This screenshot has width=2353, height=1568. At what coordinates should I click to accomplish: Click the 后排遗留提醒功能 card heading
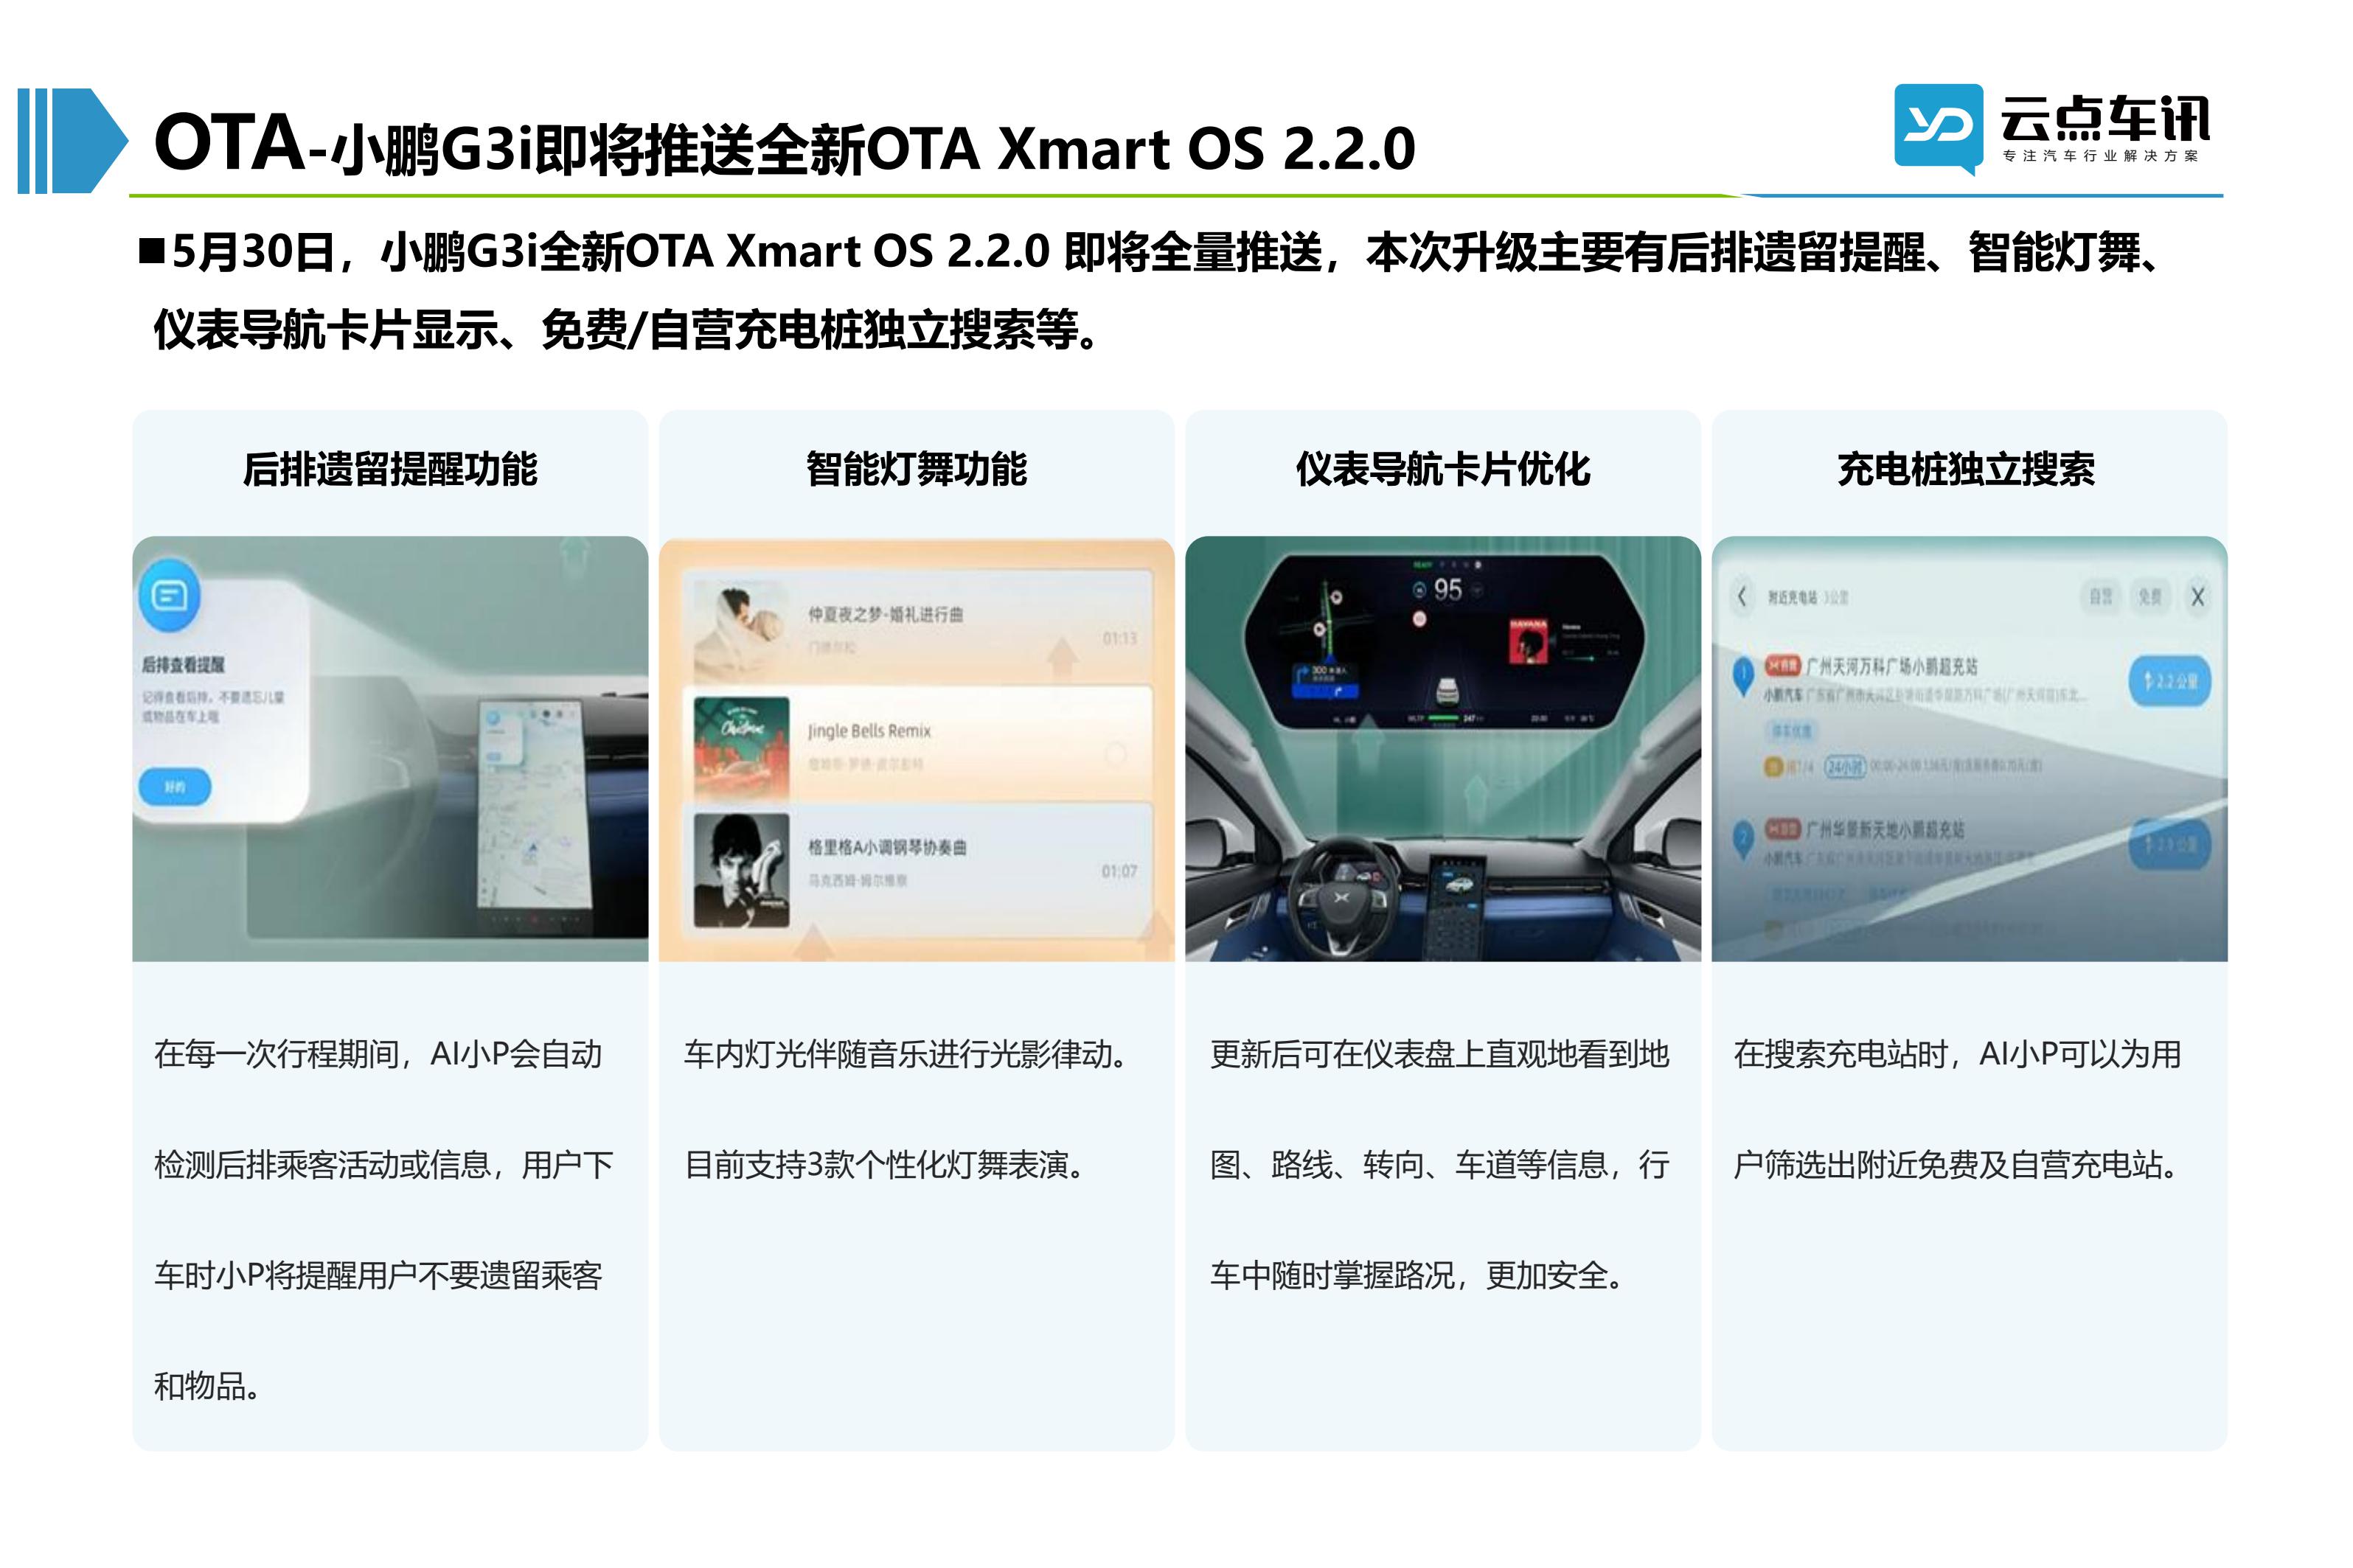[x=390, y=469]
